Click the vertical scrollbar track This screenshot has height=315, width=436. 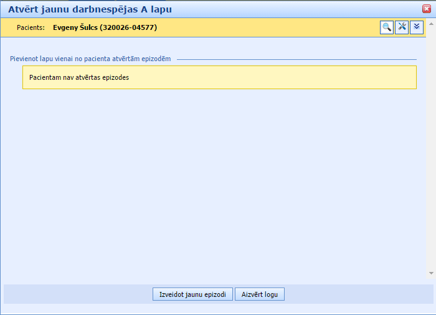pos(431,156)
